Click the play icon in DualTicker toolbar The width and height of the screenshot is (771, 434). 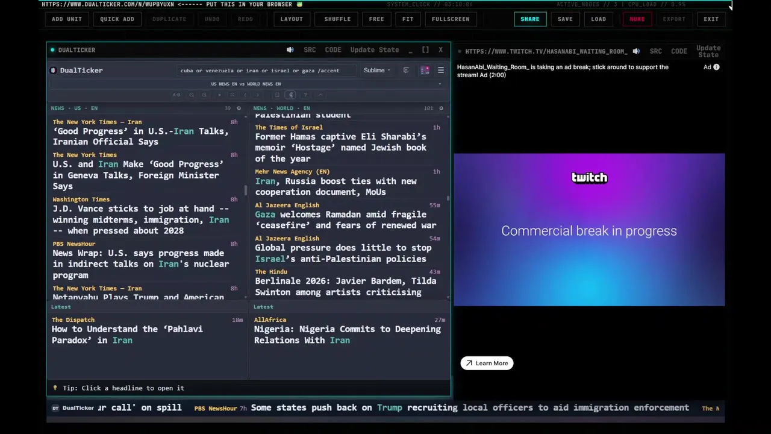click(x=220, y=95)
